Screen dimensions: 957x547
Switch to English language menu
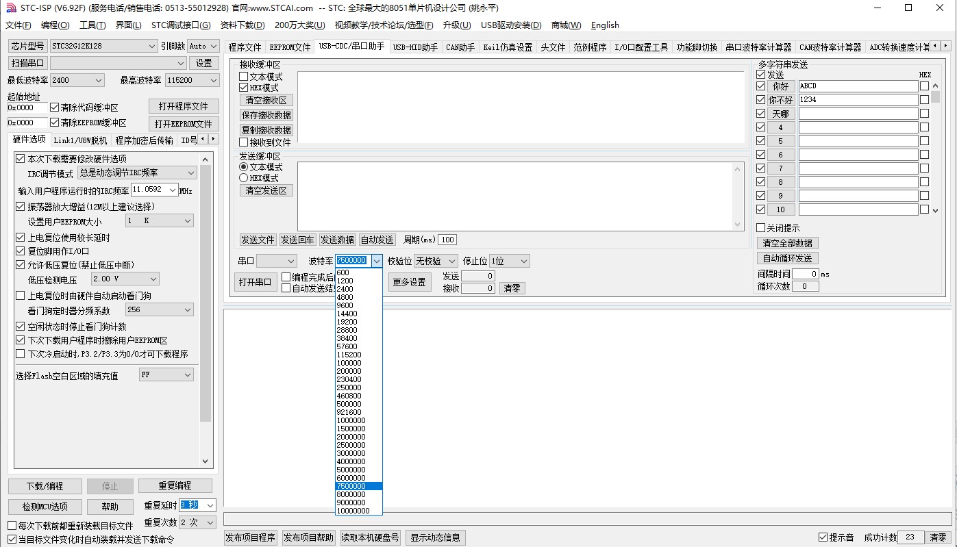pyautogui.click(x=605, y=25)
